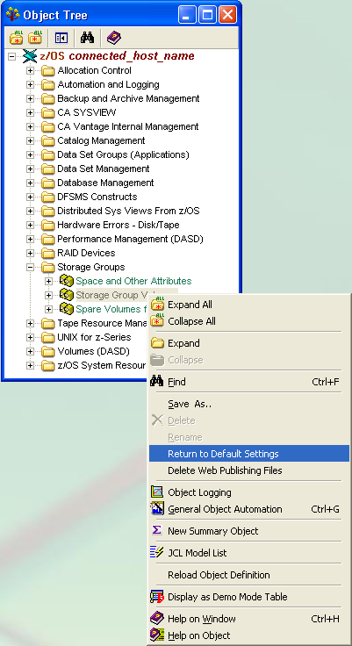Expand the Automation and Logging node
Image resolution: width=352 pixels, height=646 pixels.
(x=30, y=85)
